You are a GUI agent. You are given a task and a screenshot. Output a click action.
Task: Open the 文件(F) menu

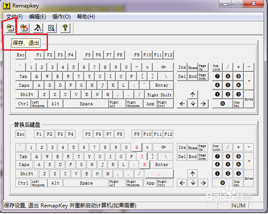pyautogui.click(x=15, y=17)
